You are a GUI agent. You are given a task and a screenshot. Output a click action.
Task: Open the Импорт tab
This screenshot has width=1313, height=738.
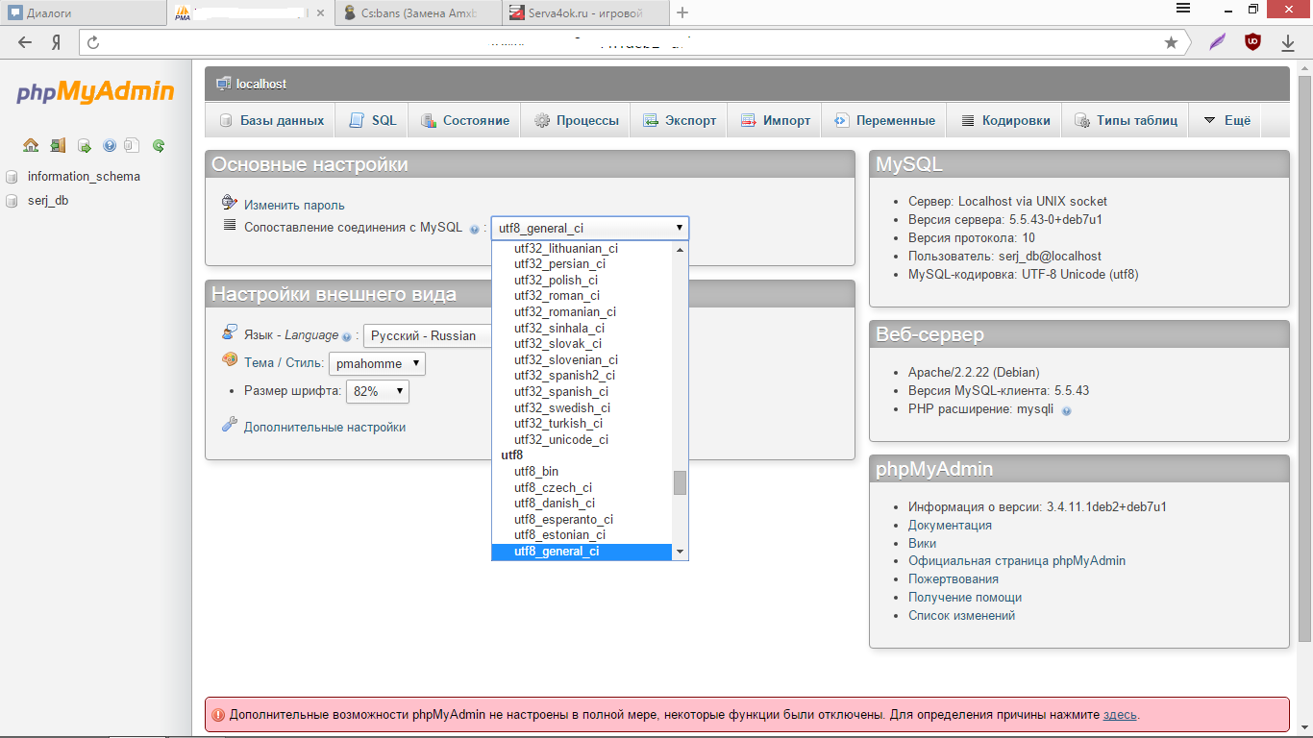[776, 120]
